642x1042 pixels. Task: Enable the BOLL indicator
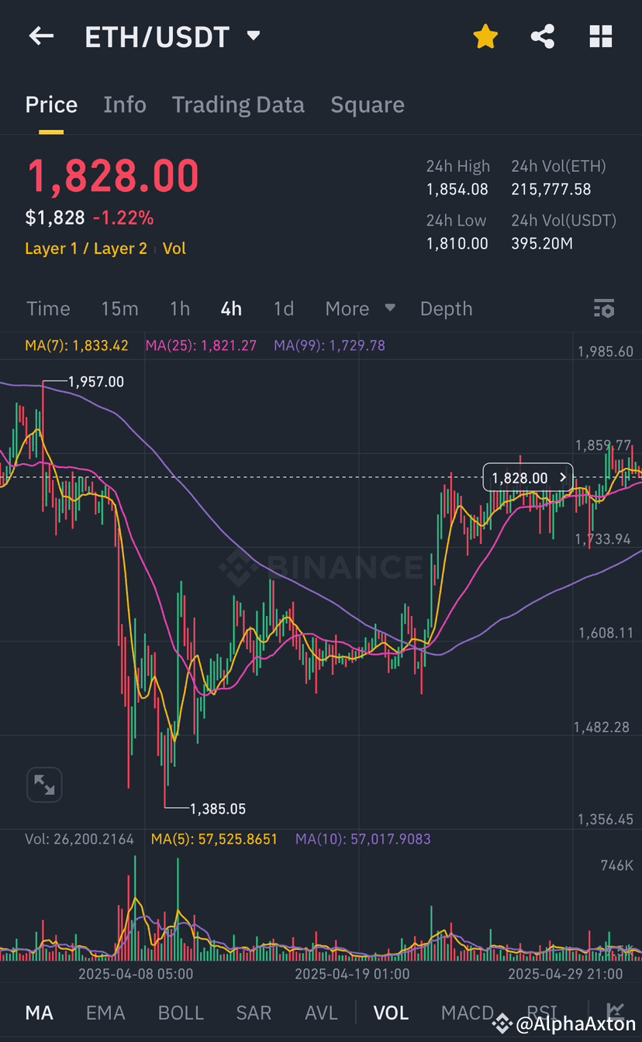click(181, 1013)
